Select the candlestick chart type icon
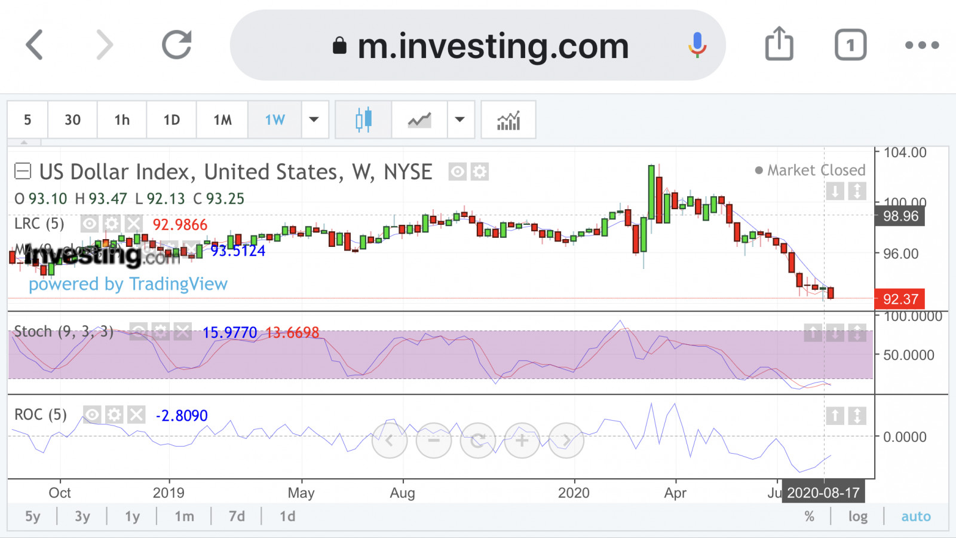The image size is (956, 538). 363,120
